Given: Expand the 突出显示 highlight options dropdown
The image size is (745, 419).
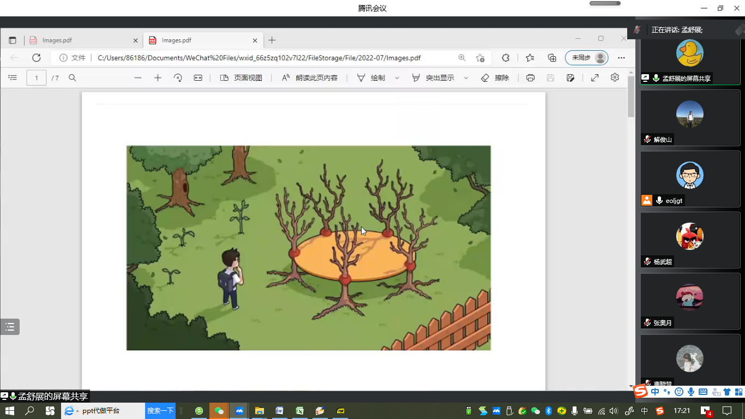Looking at the screenshot, I should point(466,78).
